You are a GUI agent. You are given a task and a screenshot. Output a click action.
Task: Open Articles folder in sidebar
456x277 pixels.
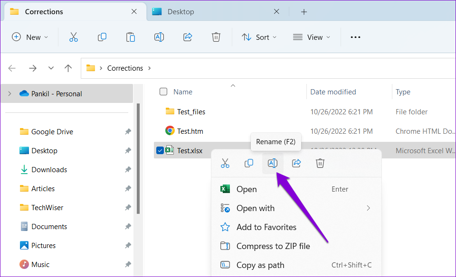(43, 189)
